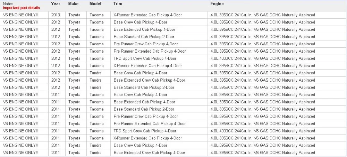
Task: Select 2011 'Pre Runner Crew Cab Pickup 4-Door' trim
Action: coord(146,117)
